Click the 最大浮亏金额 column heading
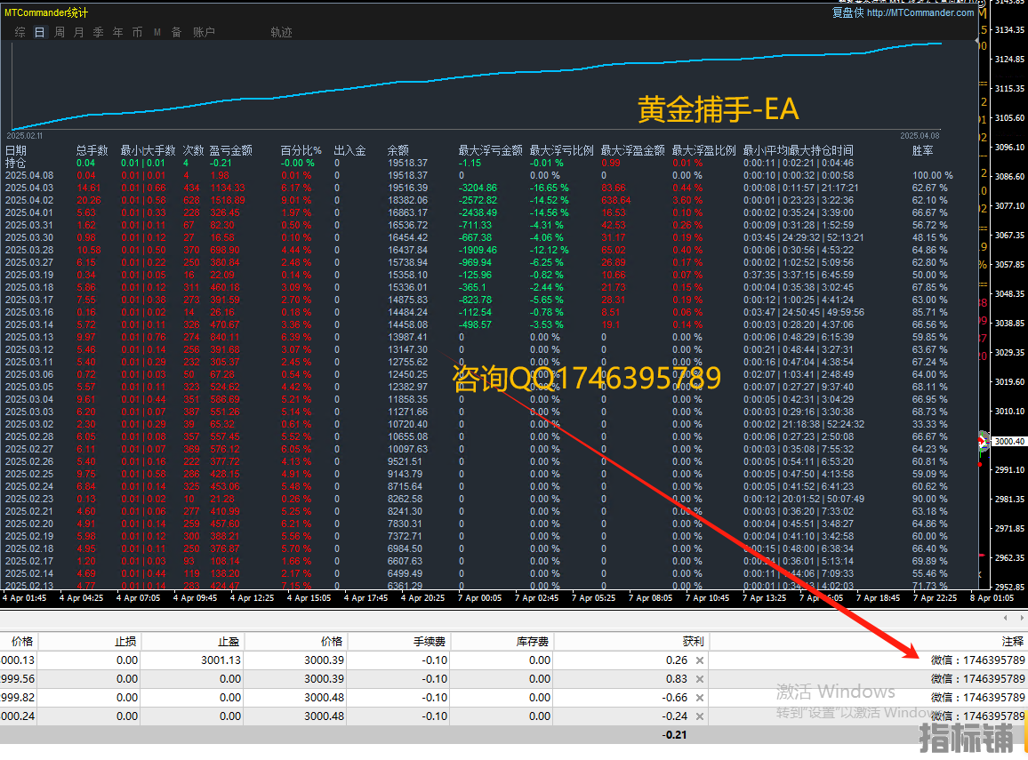The height and width of the screenshot is (760, 1028). tap(490, 151)
